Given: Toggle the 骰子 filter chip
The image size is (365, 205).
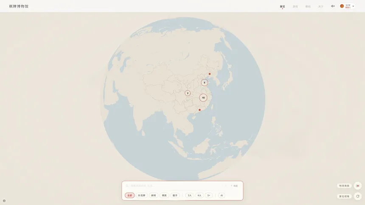Looking at the screenshot, I should coord(175,196).
